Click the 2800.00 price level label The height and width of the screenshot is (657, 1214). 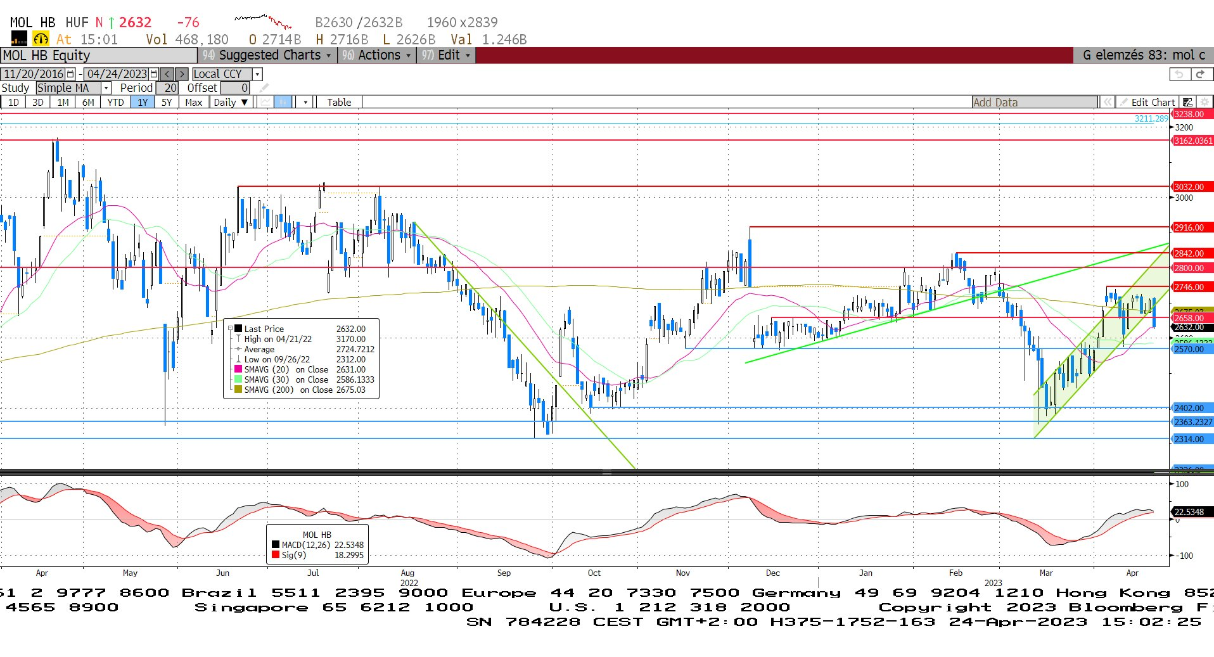[1192, 268]
